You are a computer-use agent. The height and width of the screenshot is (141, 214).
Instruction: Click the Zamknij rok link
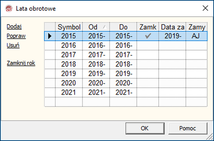tap(21, 63)
